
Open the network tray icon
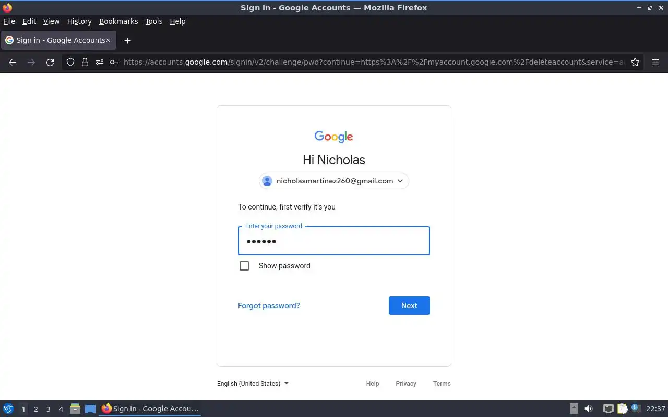pos(608,409)
